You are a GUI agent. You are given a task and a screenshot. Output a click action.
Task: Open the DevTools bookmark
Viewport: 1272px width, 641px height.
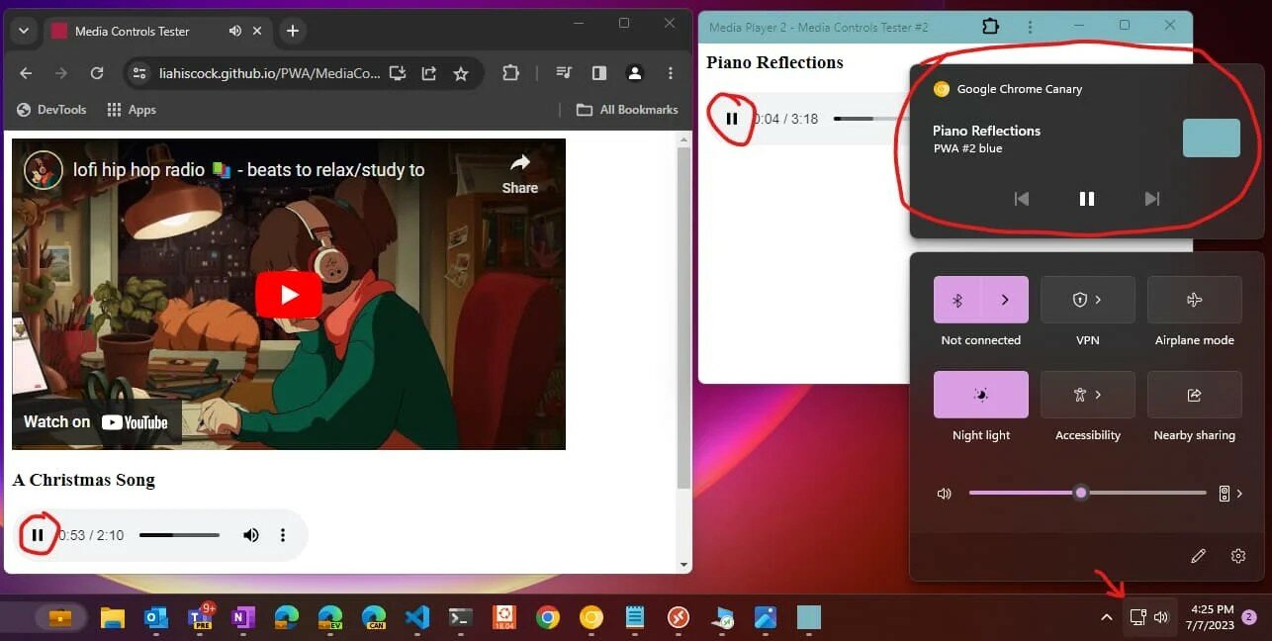(51, 110)
